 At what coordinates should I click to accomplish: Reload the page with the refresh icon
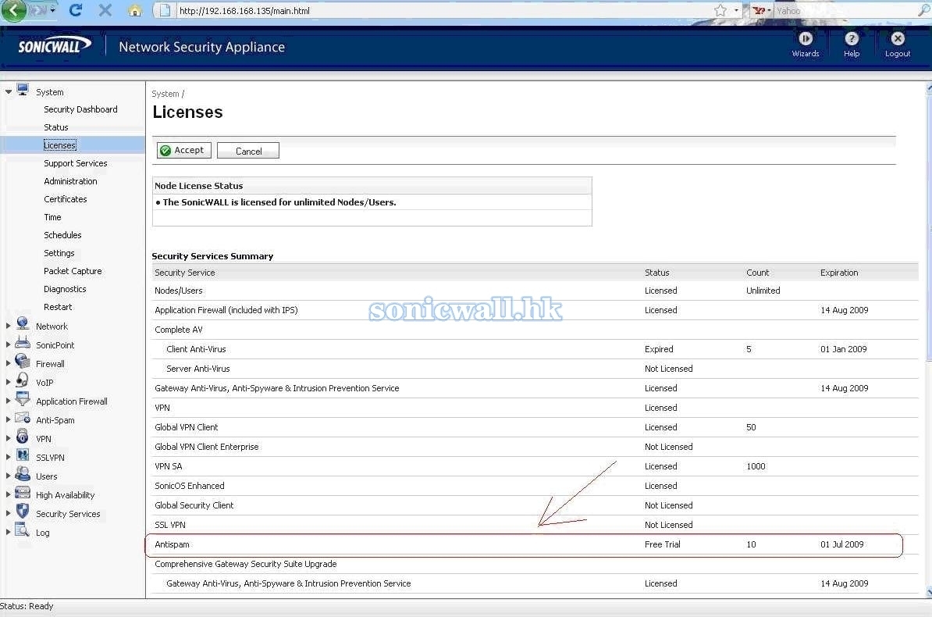point(76,10)
